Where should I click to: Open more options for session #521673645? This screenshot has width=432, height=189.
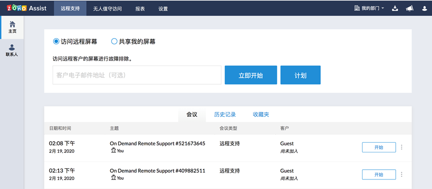point(401,147)
